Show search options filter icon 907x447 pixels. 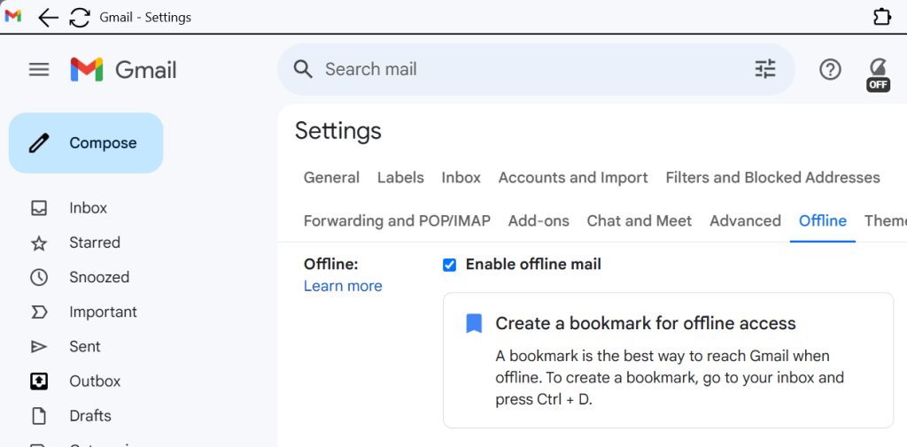(x=765, y=69)
